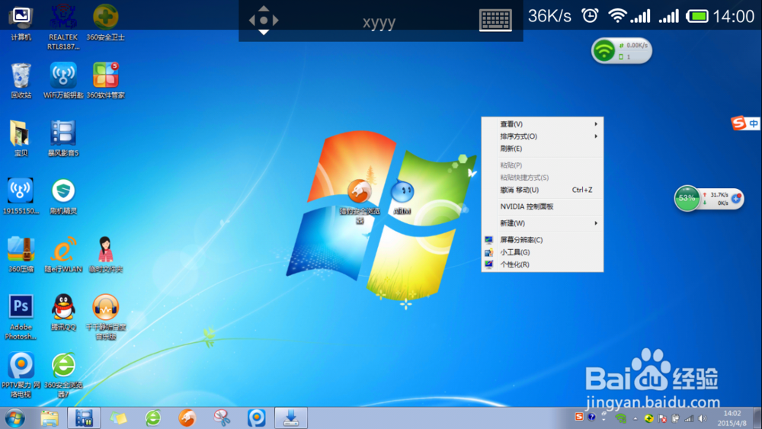This screenshot has width=762, height=429.
Task: Click the network signal tray icon
Action: click(x=689, y=418)
